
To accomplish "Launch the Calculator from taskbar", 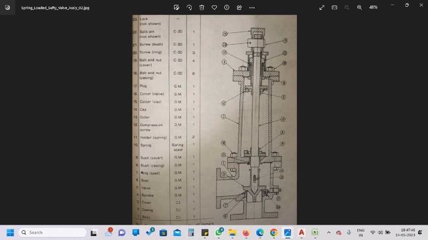I will coord(191,233).
